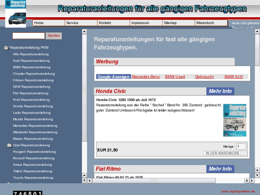Select Citroen Reparaturanleitung in the sidebar
The width and height of the screenshot is (260, 195).
tap(33, 80)
